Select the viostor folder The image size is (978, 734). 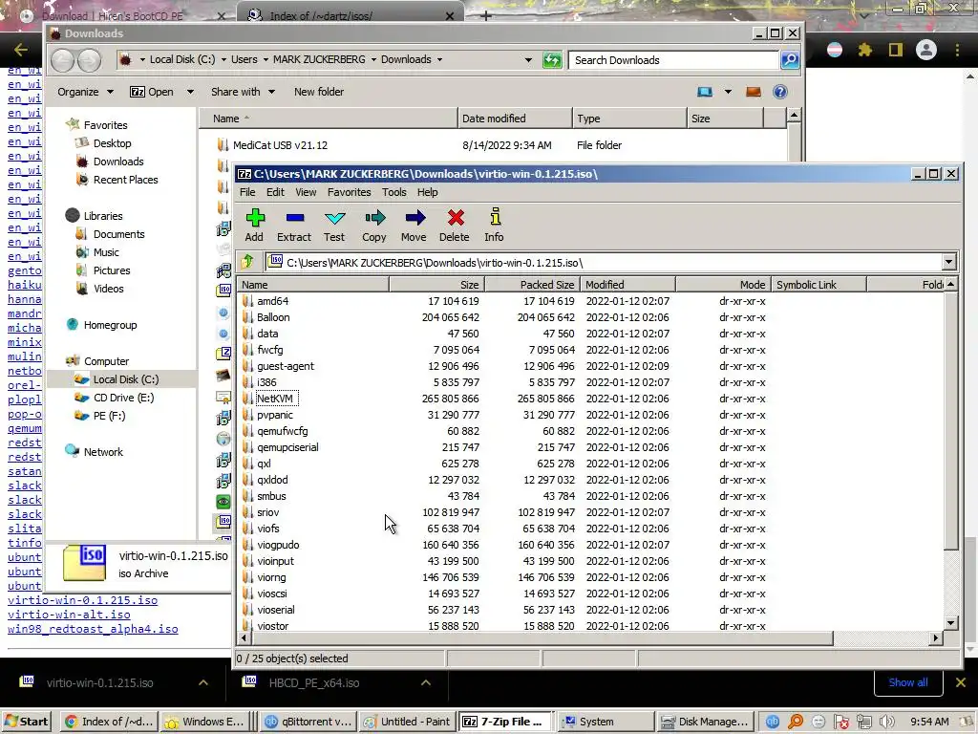pyautogui.click(x=272, y=626)
